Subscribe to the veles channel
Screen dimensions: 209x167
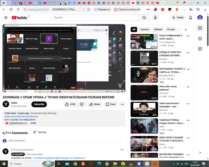coord(39,104)
